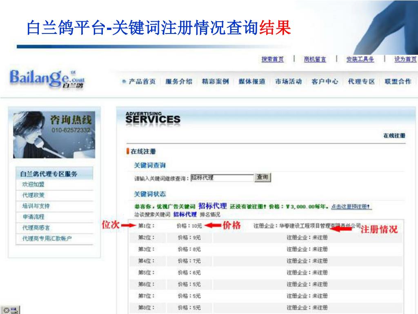Image resolution: width=418 pixels, height=314 pixels.
Task: Open 代理商专用汇款帐户 in sidebar
Action: [47, 238]
